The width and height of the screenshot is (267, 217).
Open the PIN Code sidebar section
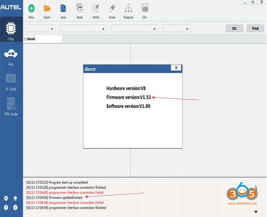click(11, 107)
